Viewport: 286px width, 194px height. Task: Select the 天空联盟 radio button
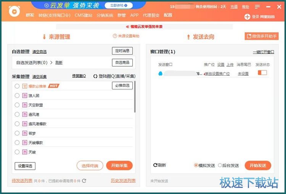(x=17, y=105)
